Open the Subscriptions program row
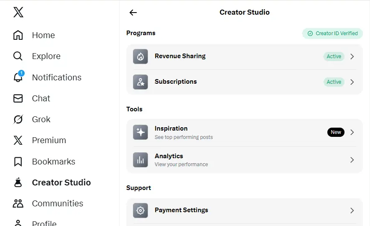Viewport: 370px width, 226px height. coord(245,82)
